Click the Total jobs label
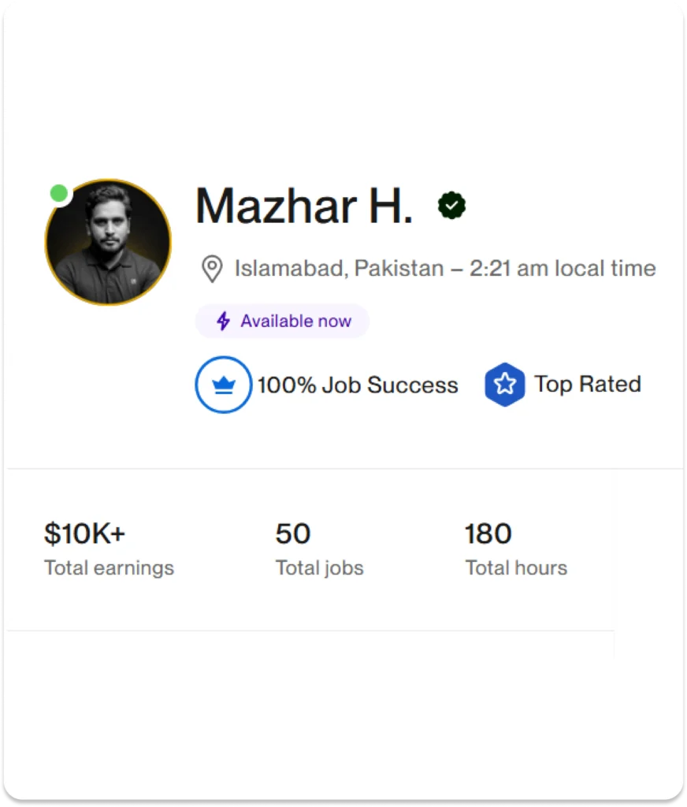 pos(320,568)
